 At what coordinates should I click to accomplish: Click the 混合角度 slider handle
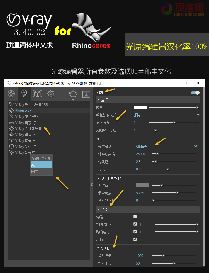tap(177, 193)
